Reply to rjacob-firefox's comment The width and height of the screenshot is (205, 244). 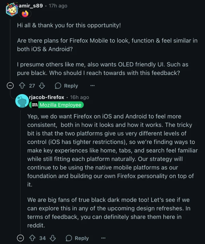click(x=77, y=238)
